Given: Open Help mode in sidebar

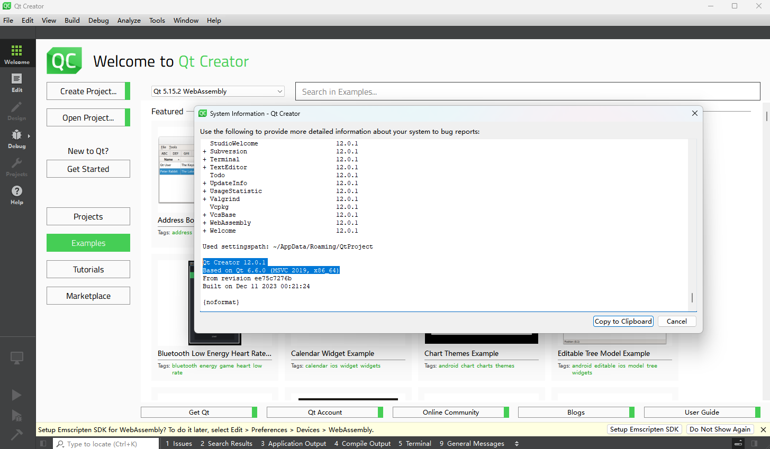Looking at the screenshot, I should 17,195.
